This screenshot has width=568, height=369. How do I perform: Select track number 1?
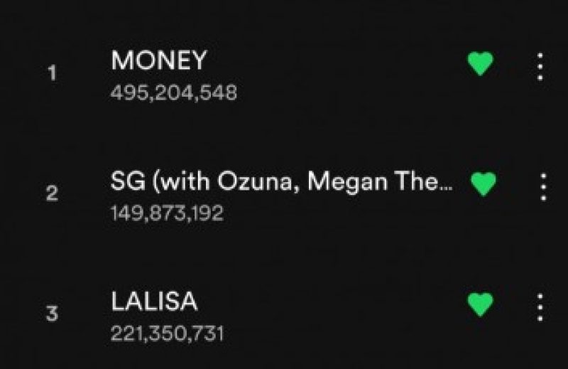point(52,73)
